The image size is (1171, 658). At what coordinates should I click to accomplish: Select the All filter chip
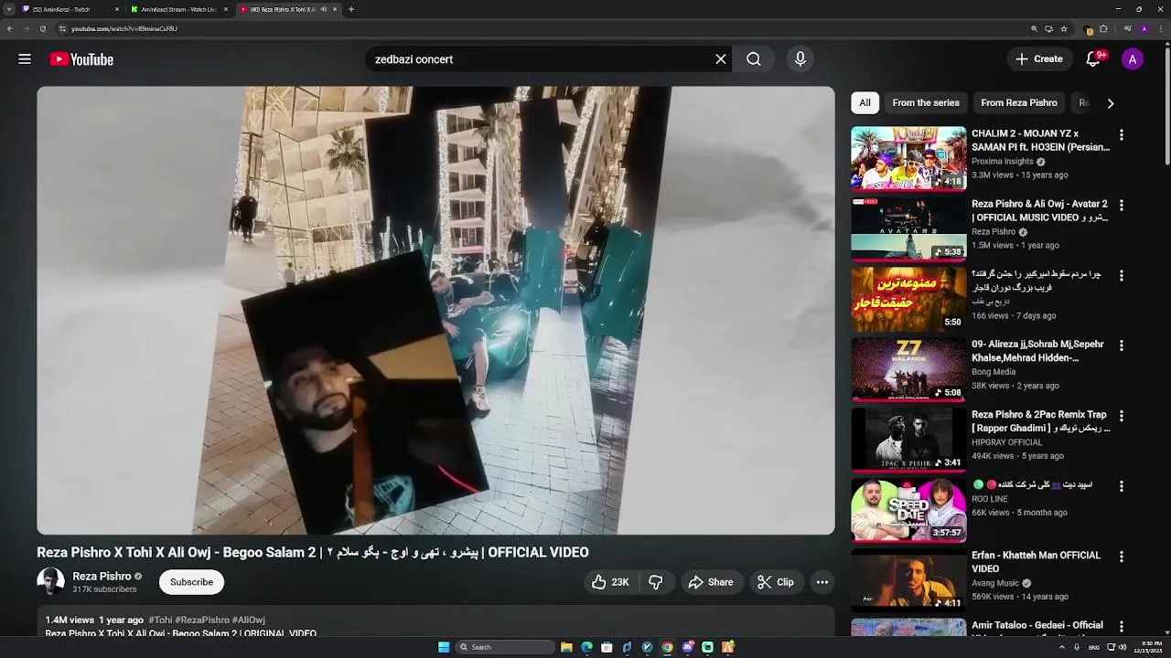tap(865, 102)
